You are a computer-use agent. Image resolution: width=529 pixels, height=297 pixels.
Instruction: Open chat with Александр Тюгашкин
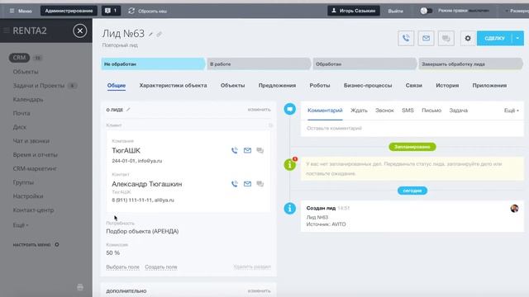click(x=260, y=184)
